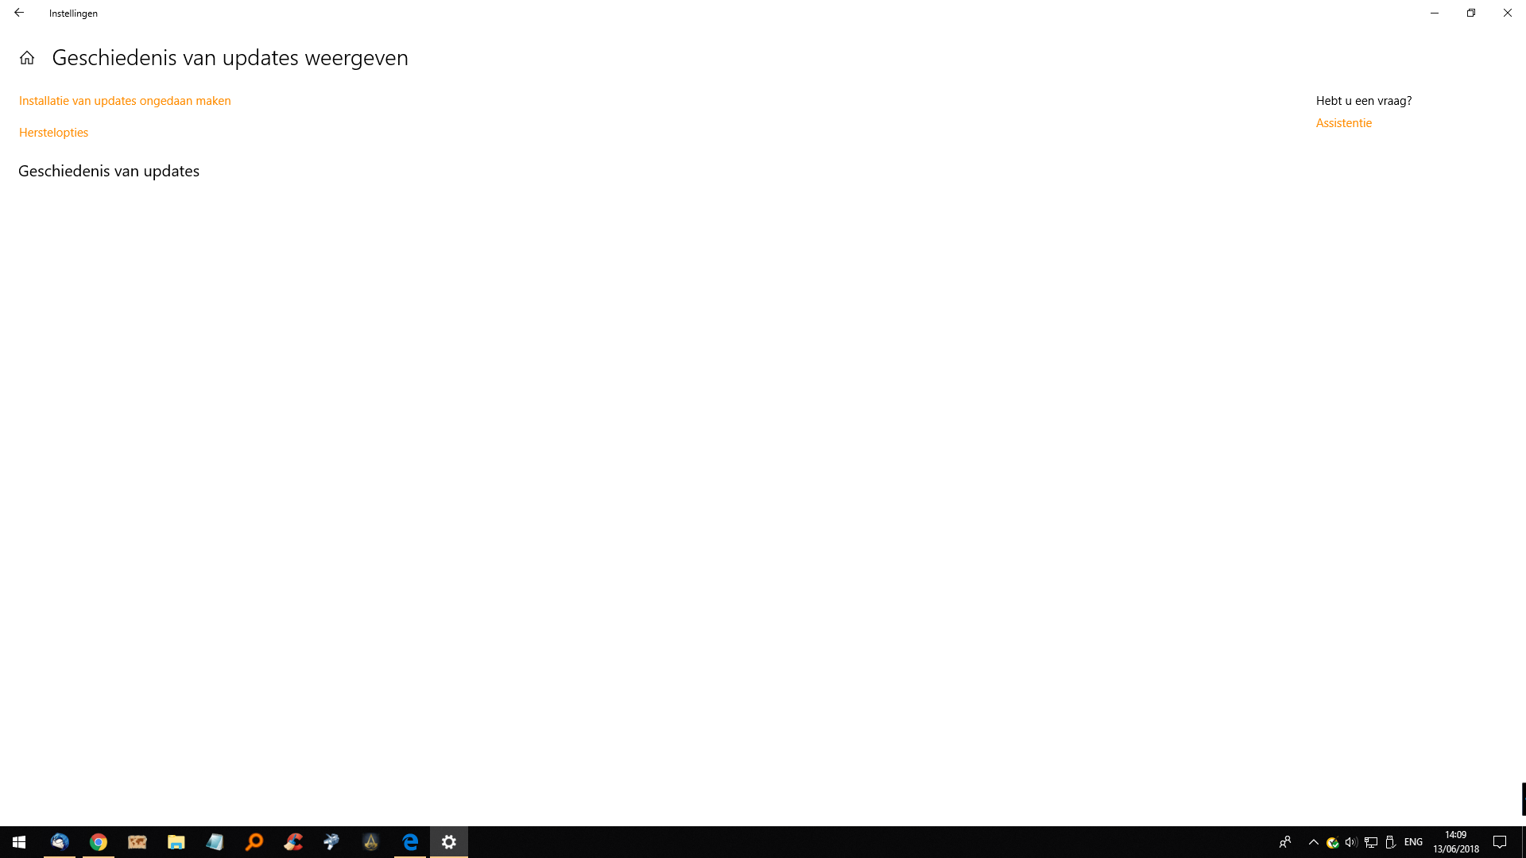The image size is (1526, 858).
Task: Open the volume speaker control
Action: point(1351,842)
